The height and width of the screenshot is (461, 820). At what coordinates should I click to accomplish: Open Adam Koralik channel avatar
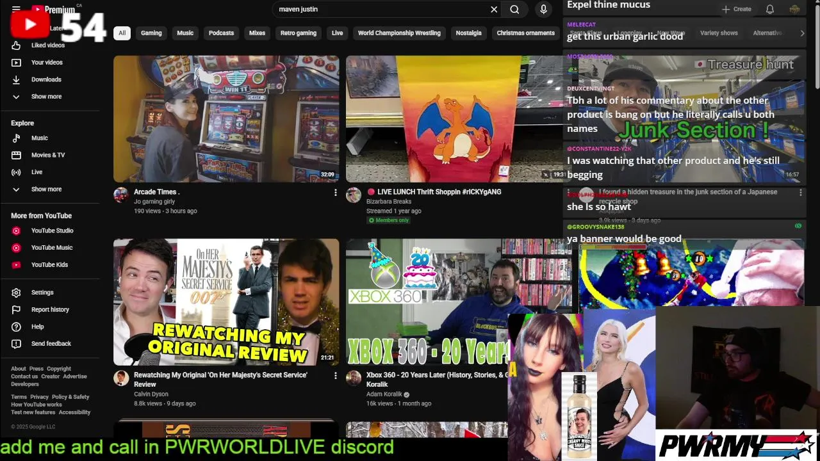[354, 378]
